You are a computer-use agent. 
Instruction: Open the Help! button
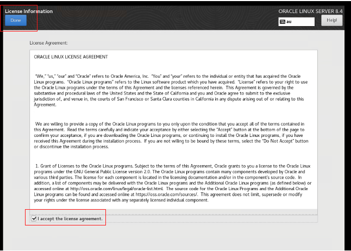pos(331,21)
